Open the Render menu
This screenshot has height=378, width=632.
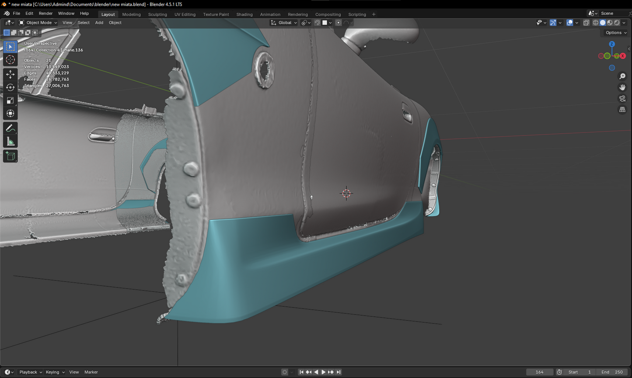tap(45, 14)
